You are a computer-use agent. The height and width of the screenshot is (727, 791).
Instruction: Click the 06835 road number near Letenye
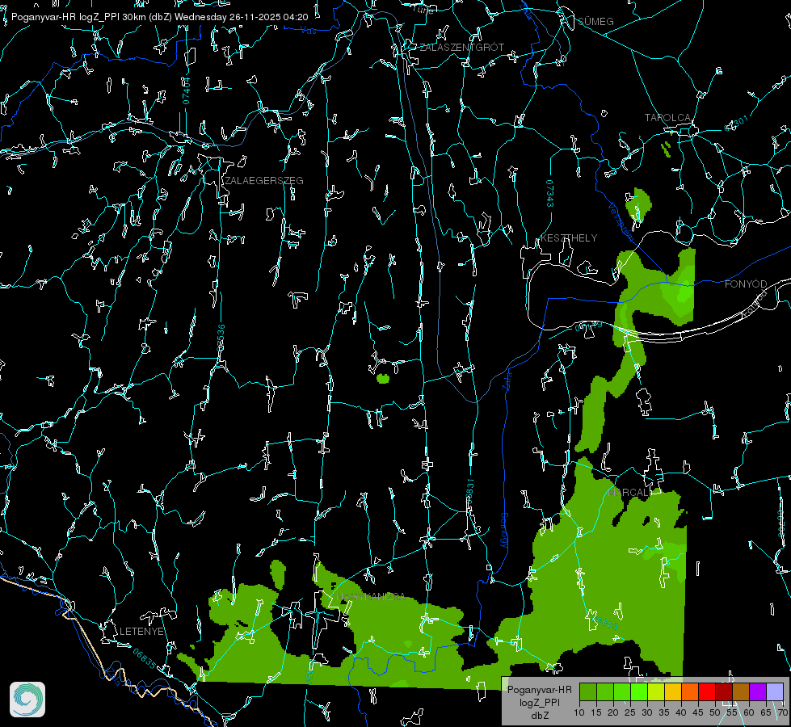click(145, 659)
